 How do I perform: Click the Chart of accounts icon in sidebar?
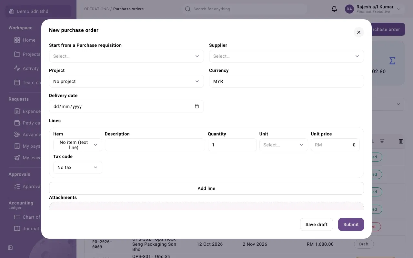[x=17, y=217]
